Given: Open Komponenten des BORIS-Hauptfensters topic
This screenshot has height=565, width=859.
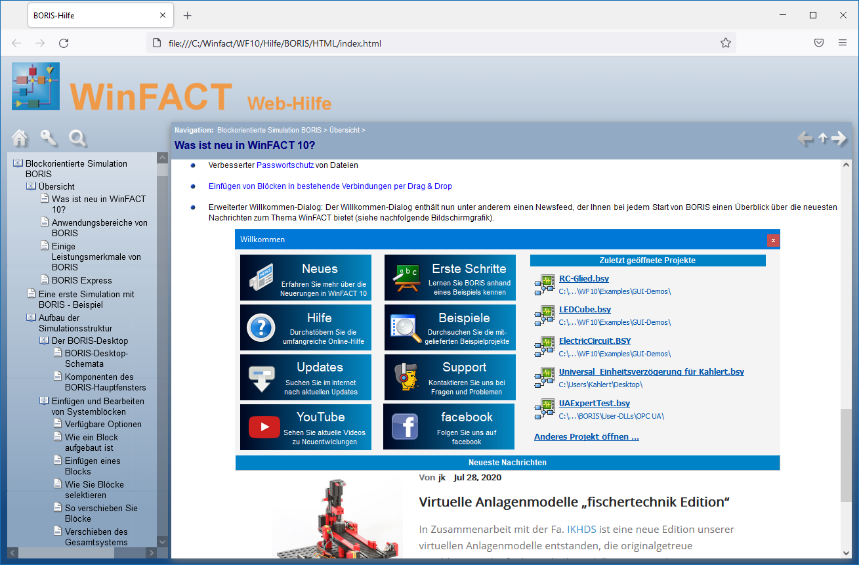Looking at the screenshot, I should (106, 382).
